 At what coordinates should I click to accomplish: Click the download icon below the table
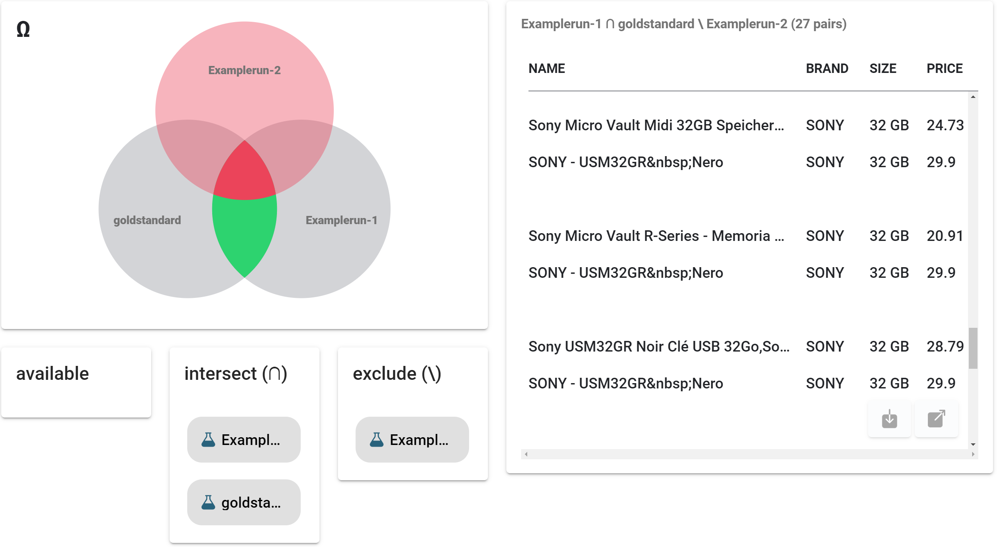[x=889, y=419]
